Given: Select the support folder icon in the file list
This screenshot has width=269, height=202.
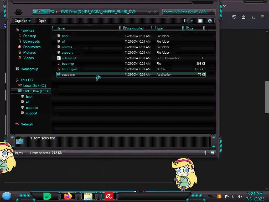Looking at the screenshot, I should click(x=59, y=52).
